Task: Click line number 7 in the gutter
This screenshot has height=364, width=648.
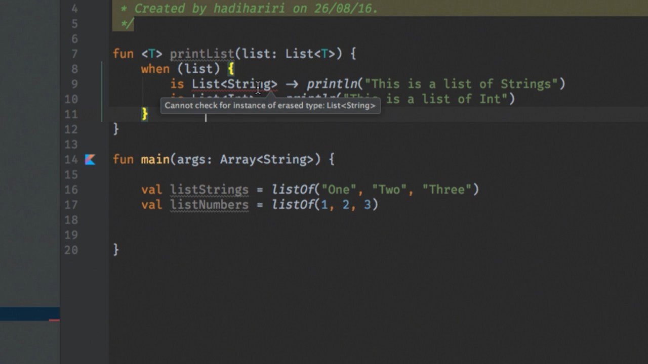Action: pyautogui.click(x=74, y=54)
